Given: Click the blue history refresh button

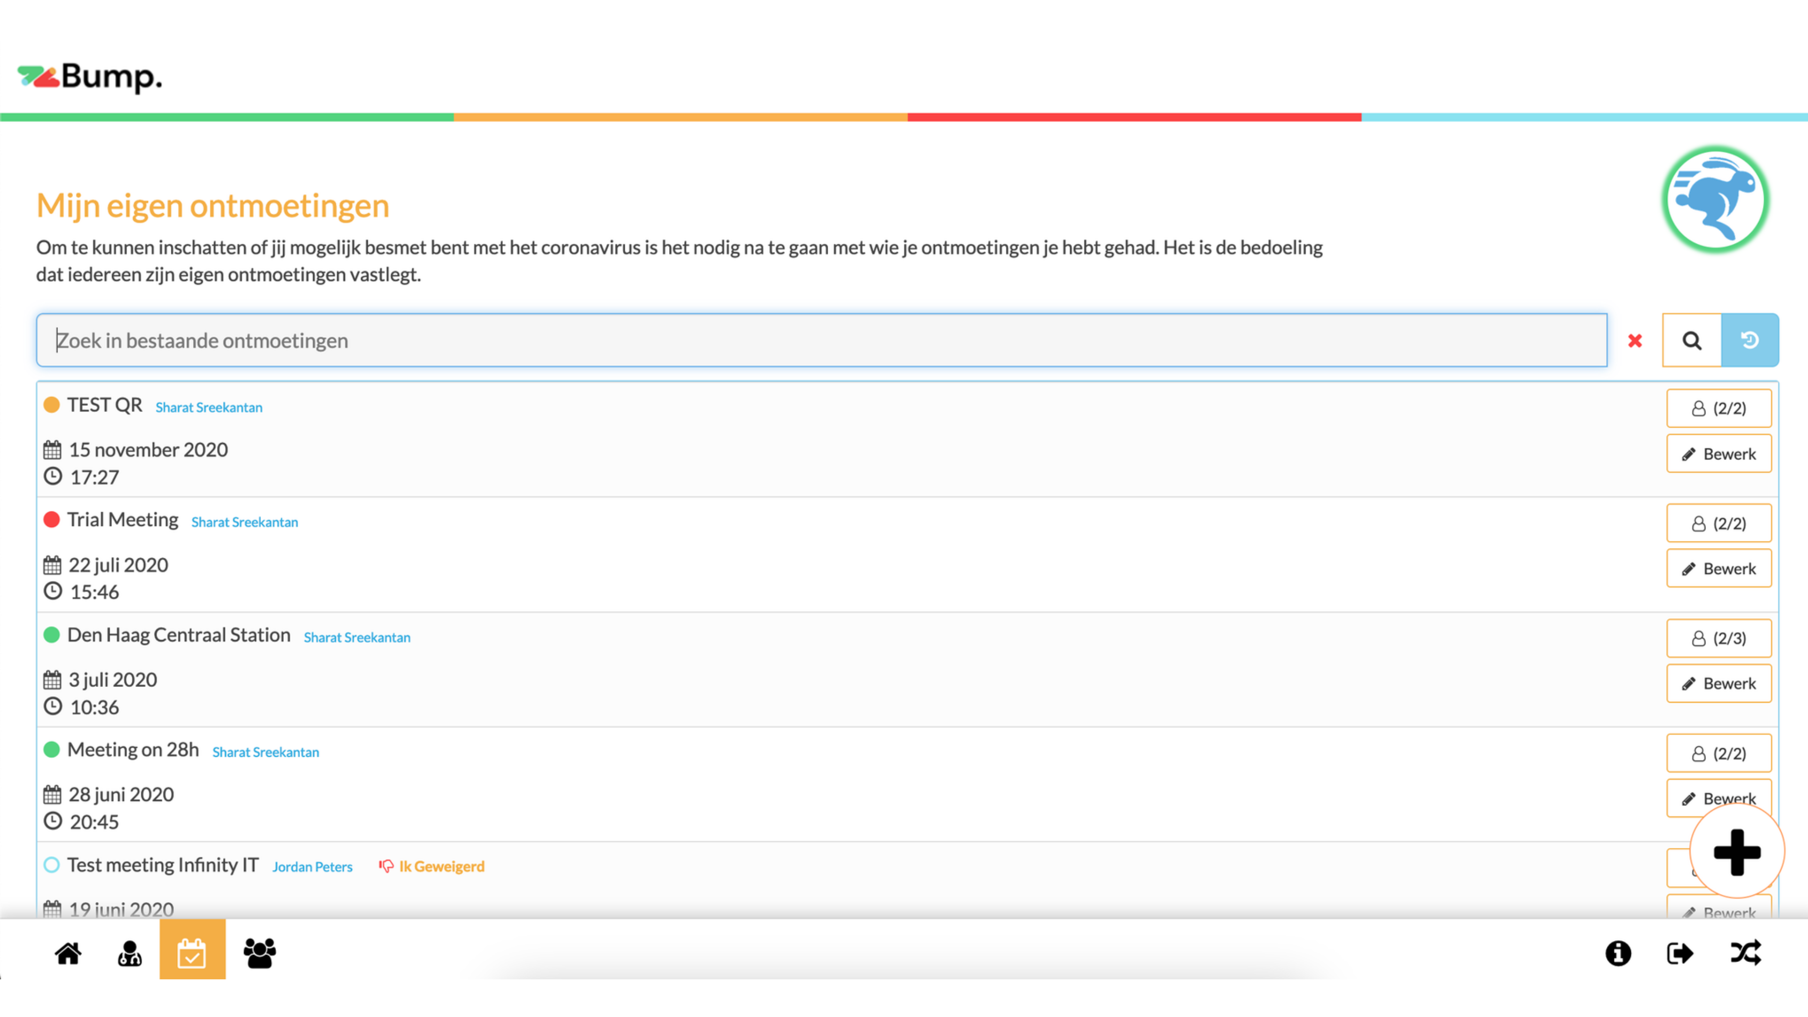Looking at the screenshot, I should coord(1749,340).
